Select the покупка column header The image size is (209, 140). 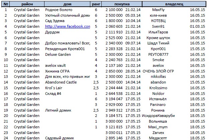(122, 4)
